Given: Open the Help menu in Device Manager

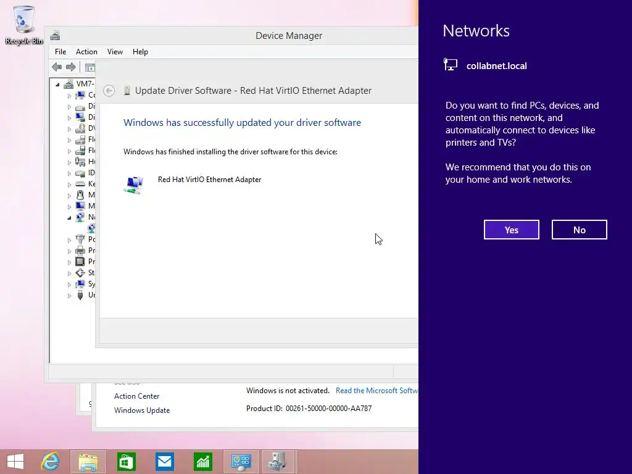Looking at the screenshot, I should pyautogui.click(x=140, y=52).
